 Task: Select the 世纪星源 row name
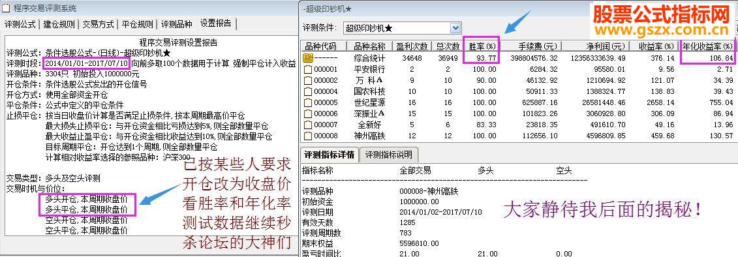point(369,102)
